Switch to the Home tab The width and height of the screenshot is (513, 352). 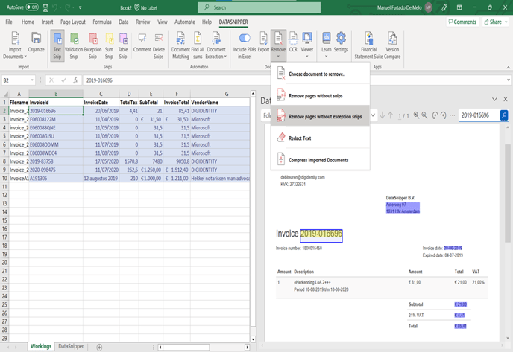coord(28,22)
